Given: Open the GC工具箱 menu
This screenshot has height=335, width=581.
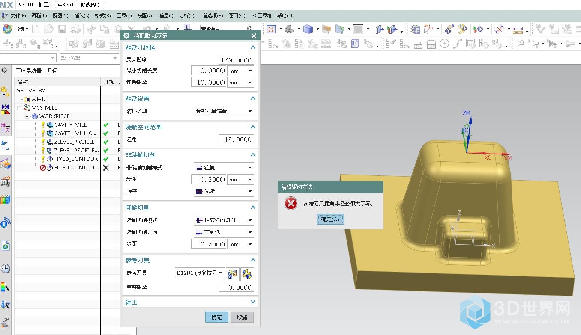Looking at the screenshot, I should [x=261, y=15].
